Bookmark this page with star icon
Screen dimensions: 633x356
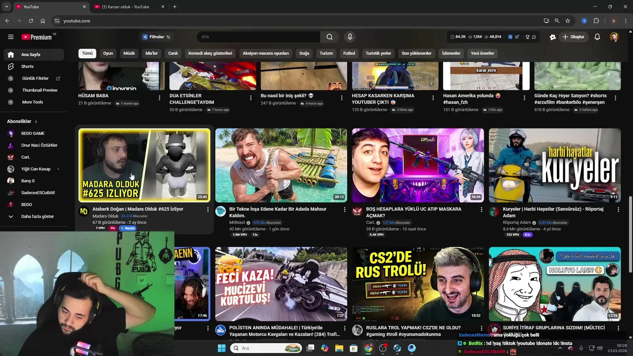(x=568, y=21)
